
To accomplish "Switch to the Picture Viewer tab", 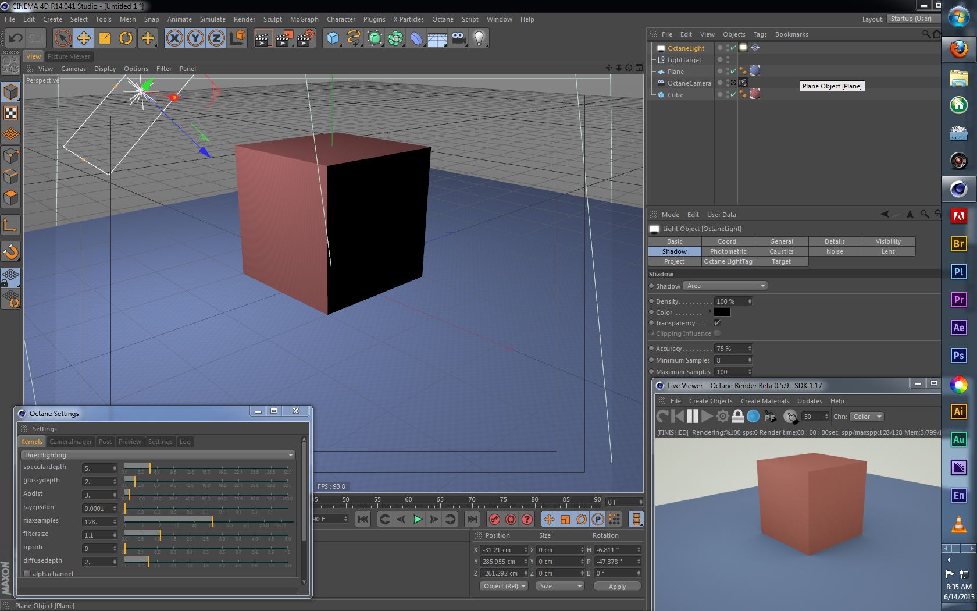I will [x=69, y=56].
